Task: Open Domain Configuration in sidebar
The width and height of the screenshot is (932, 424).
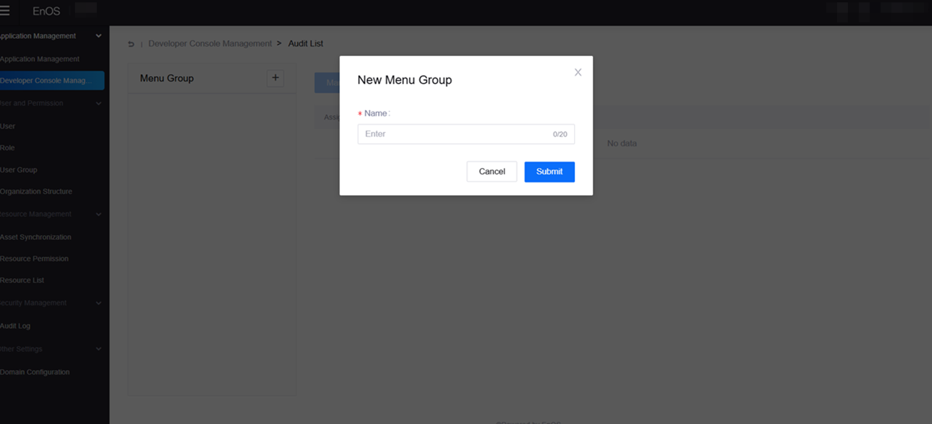Action: pos(35,372)
